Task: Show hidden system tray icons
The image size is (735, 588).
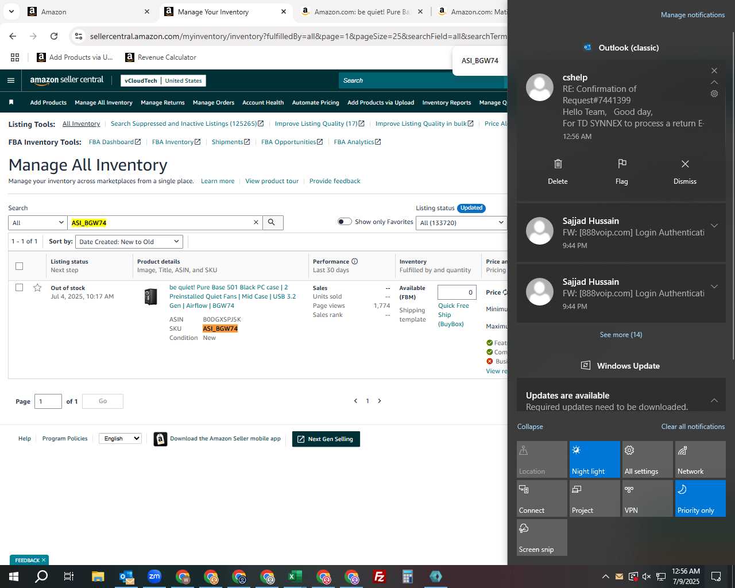Action: (x=605, y=577)
